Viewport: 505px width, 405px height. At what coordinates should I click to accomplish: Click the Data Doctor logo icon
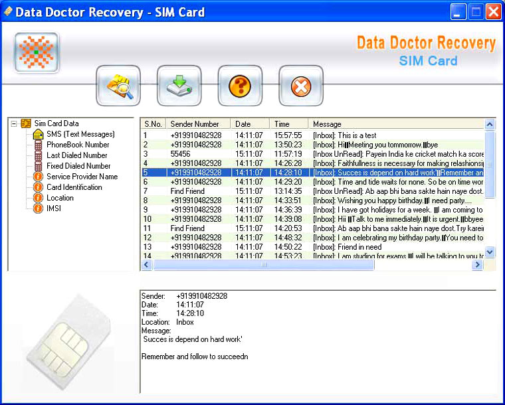37,52
